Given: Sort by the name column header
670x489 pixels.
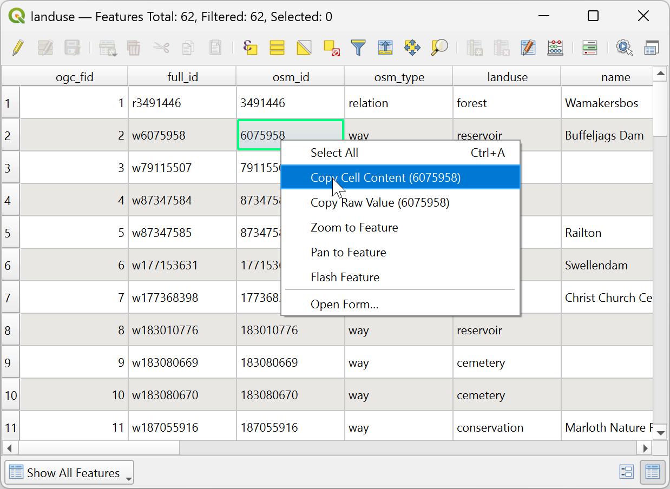Looking at the screenshot, I should [x=607, y=77].
